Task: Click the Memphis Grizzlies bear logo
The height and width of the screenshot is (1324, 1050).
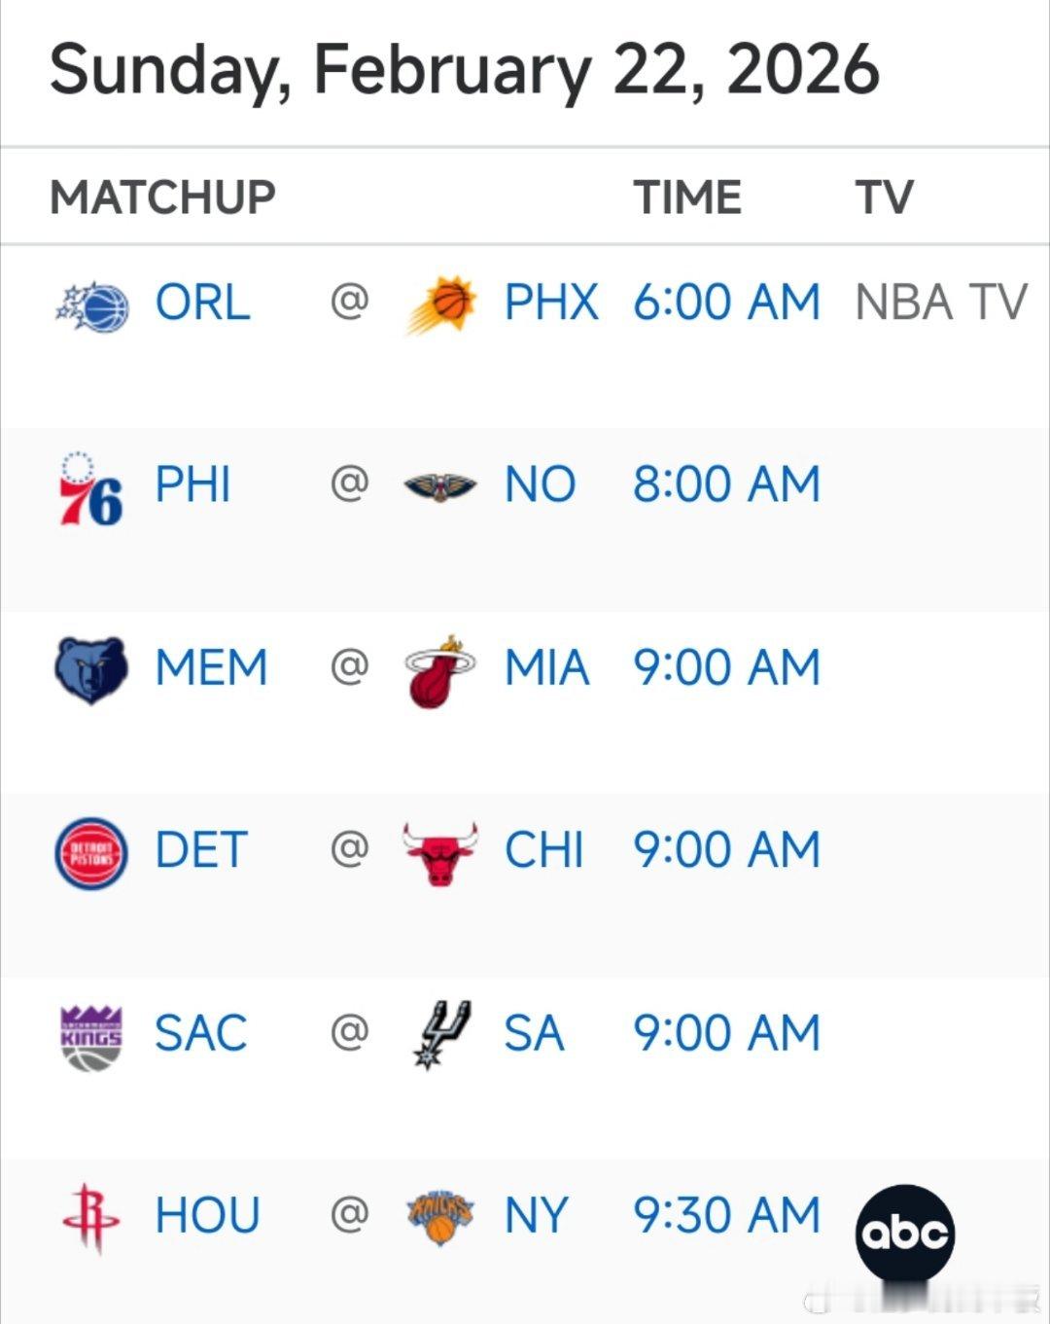Action: click(90, 670)
